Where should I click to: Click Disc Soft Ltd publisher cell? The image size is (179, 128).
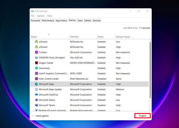(76, 58)
